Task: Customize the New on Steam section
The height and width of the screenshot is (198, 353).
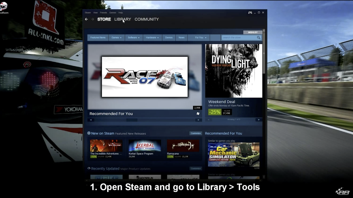Action: pos(196,133)
